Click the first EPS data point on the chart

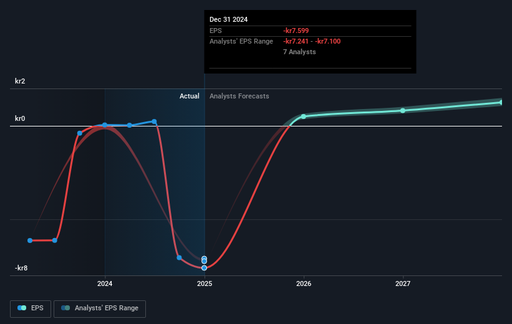[x=30, y=241]
